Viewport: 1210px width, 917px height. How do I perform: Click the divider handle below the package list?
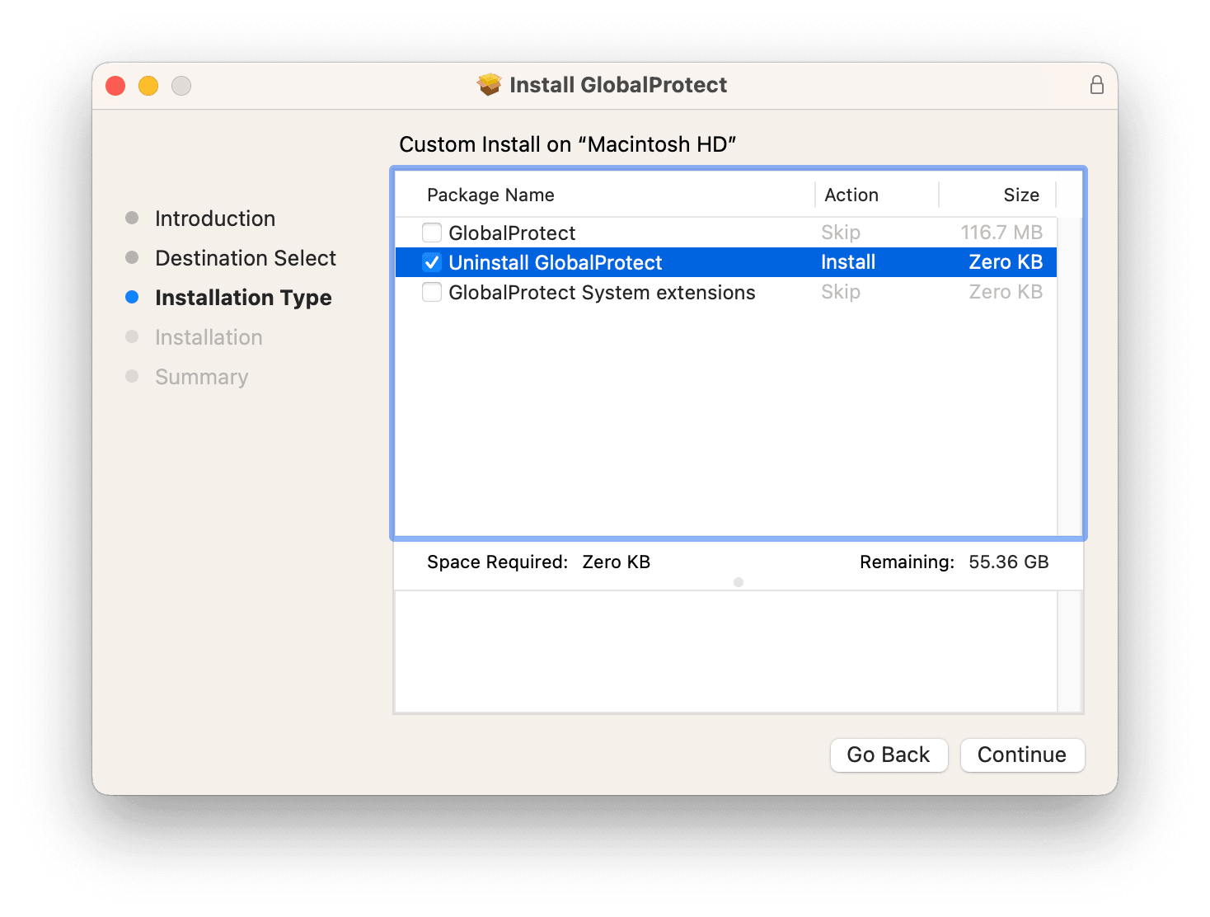click(x=738, y=582)
